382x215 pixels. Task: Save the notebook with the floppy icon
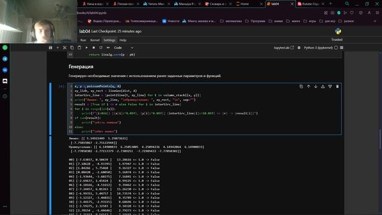(x=50, y=48)
